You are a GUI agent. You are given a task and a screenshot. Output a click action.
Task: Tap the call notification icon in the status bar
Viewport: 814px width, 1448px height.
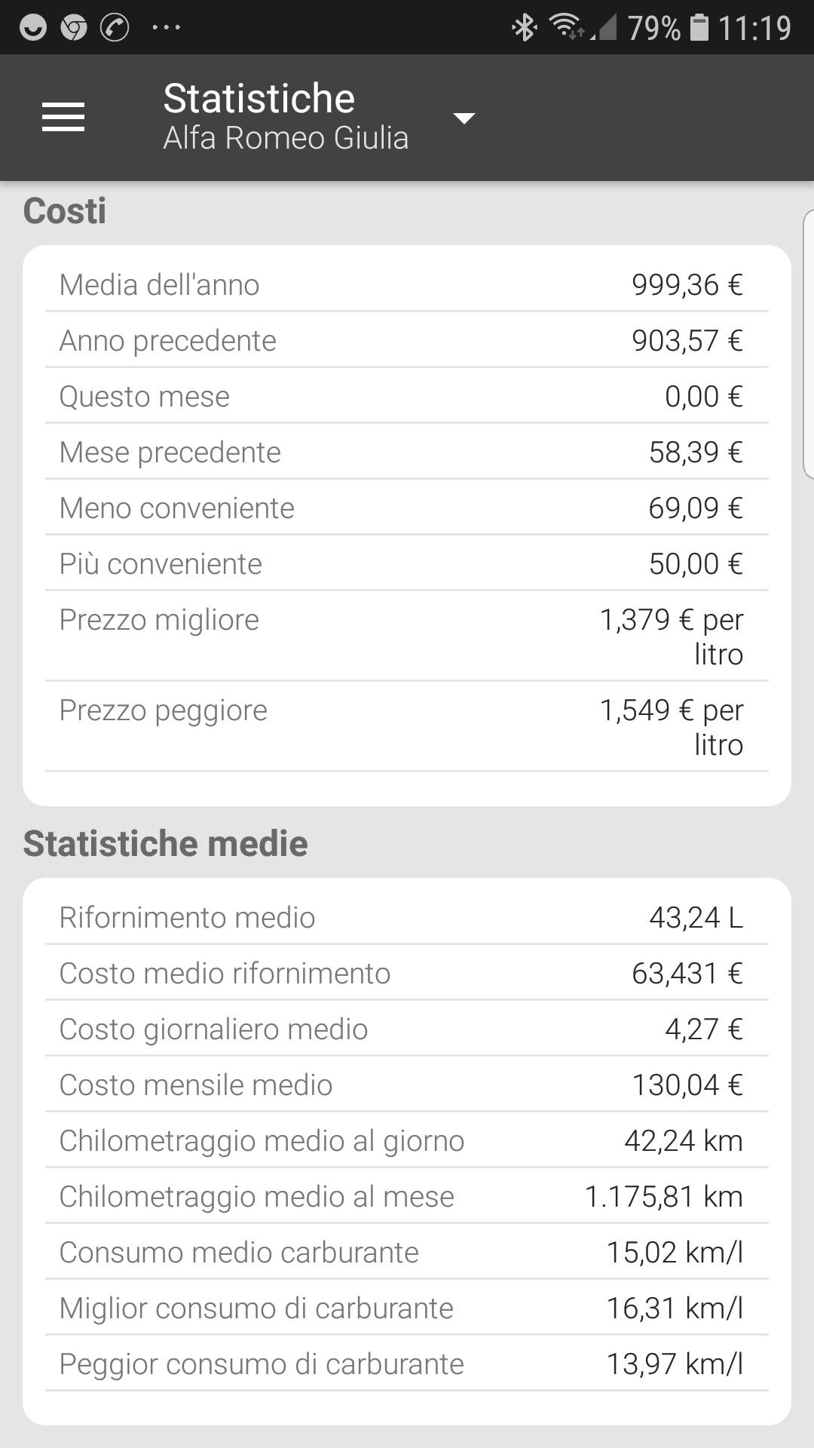[115, 28]
